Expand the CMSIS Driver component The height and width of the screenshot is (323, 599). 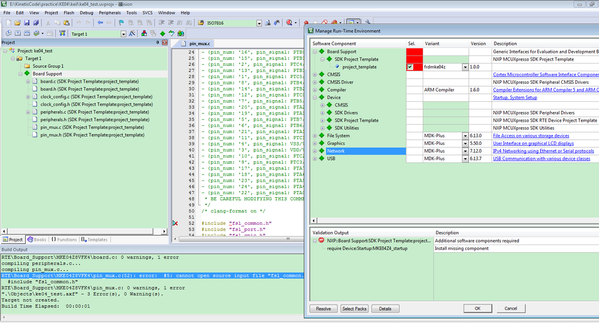click(x=315, y=82)
